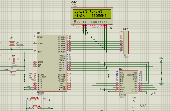Select the push button switch wired to P10

point(33,99)
